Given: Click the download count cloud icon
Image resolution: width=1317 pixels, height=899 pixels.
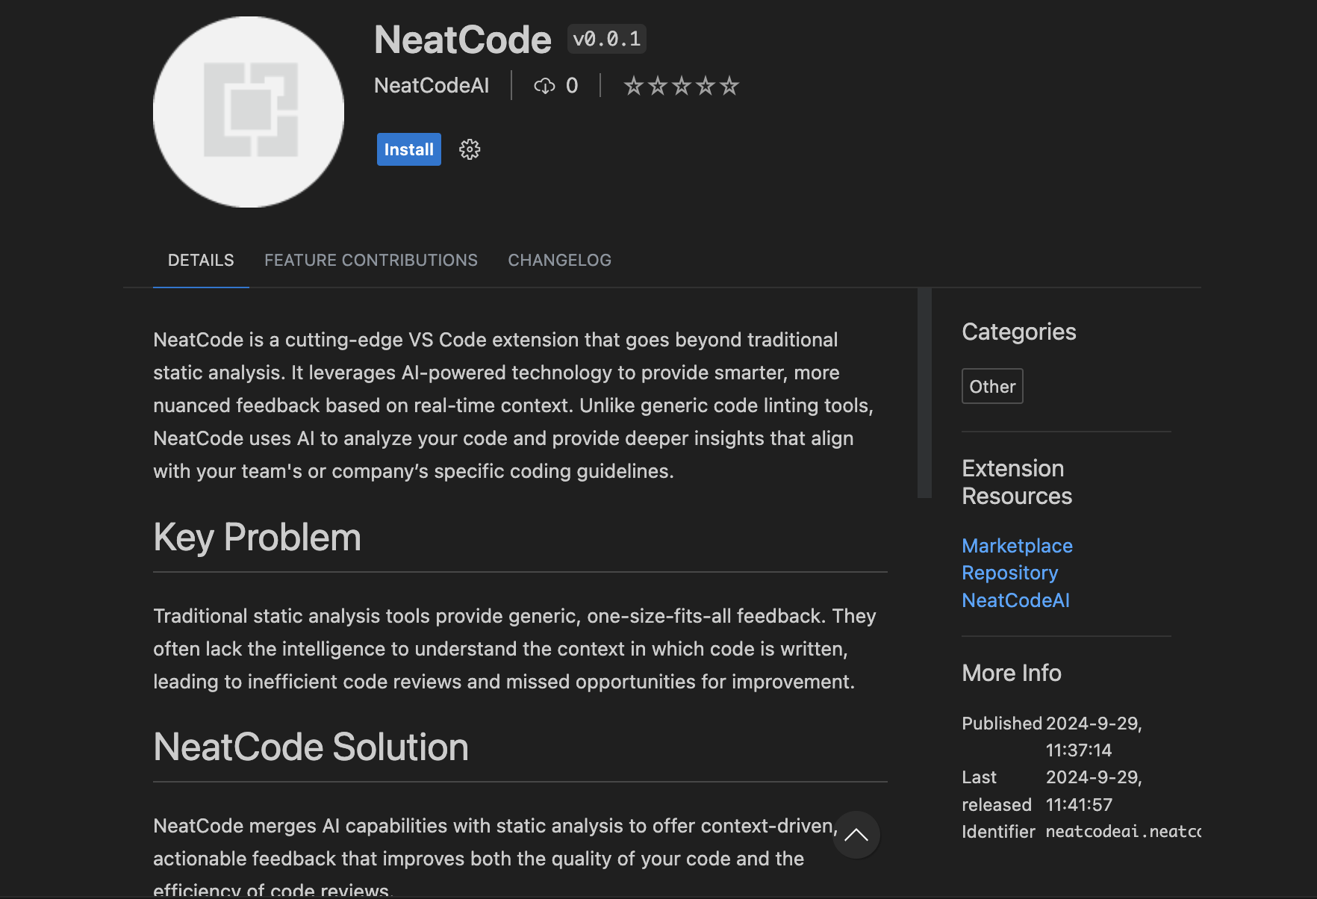Looking at the screenshot, I should tap(544, 86).
